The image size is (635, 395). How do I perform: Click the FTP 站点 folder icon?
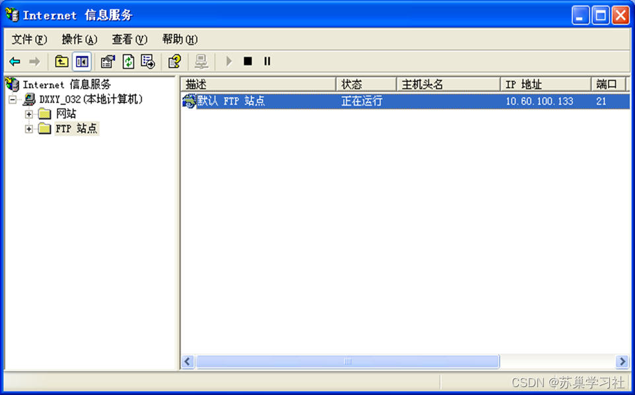click(x=44, y=129)
